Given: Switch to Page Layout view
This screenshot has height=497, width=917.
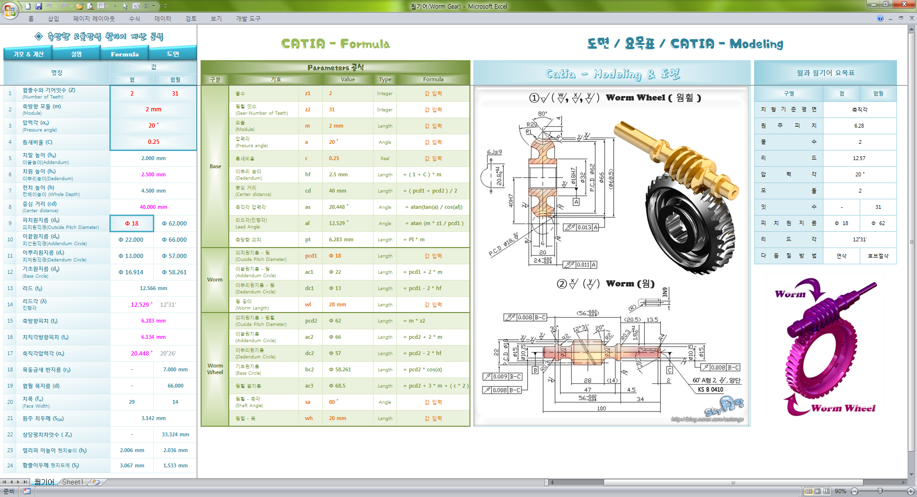Looking at the screenshot, I should (x=818, y=491).
